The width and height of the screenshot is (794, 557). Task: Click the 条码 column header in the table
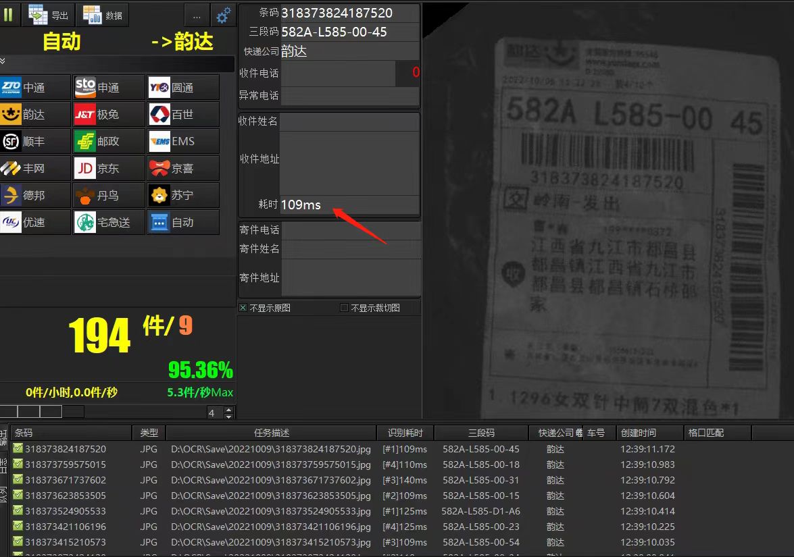pos(71,433)
